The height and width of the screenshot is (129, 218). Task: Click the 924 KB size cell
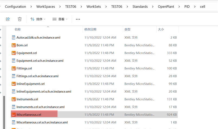click(172, 115)
